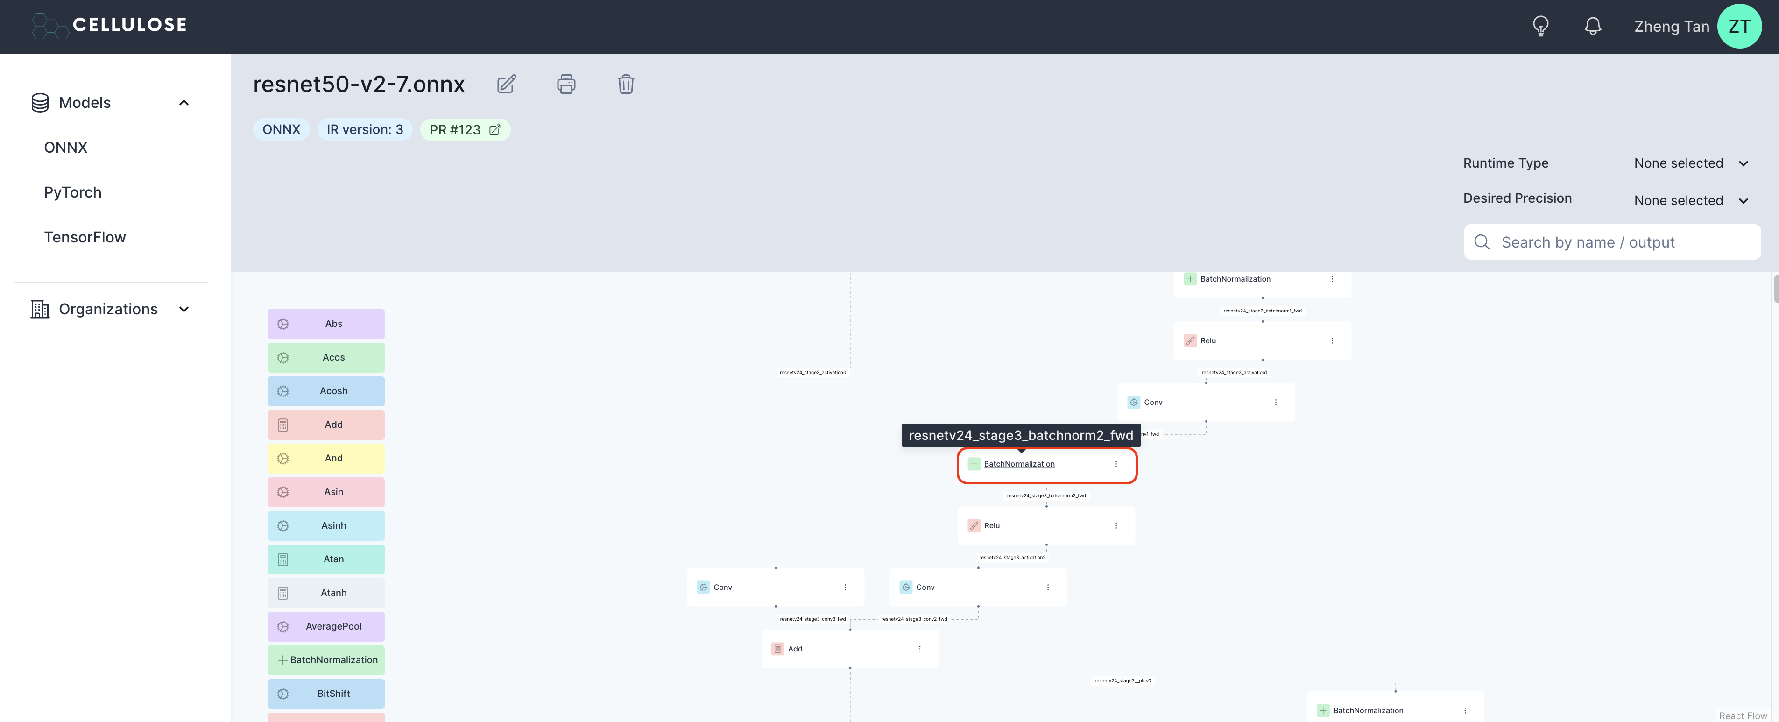Collapse the Models sidebar section
The image size is (1779, 722).
pos(184,103)
